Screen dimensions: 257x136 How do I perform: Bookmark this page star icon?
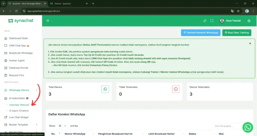tap(238, 11)
